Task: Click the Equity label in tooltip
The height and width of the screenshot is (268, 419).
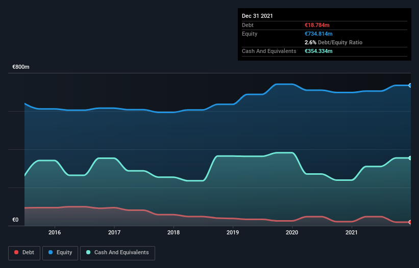Action: (x=250, y=34)
